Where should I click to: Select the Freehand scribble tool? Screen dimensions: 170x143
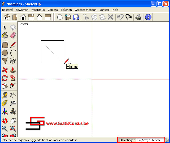click(x=13, y=61)
